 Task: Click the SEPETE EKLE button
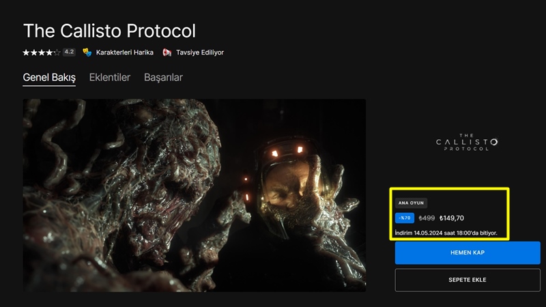pyautogui.click(x=468, y=280)
